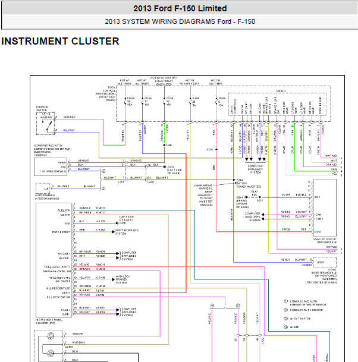The width and height of the screenshot is (358, 362).
Task: Click the 'WHT/VIO' wire label at right edge
Action: [x=331, y=156]
